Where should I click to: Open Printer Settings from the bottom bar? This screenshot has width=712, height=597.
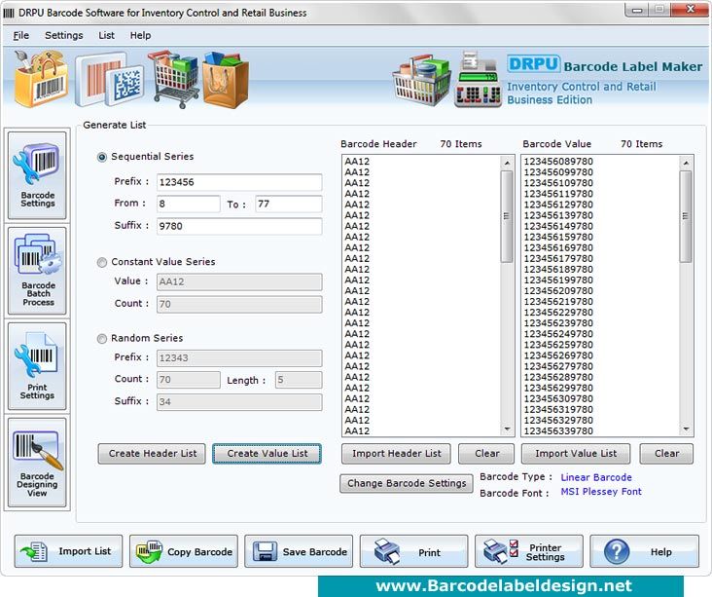[x=529, y=551]
